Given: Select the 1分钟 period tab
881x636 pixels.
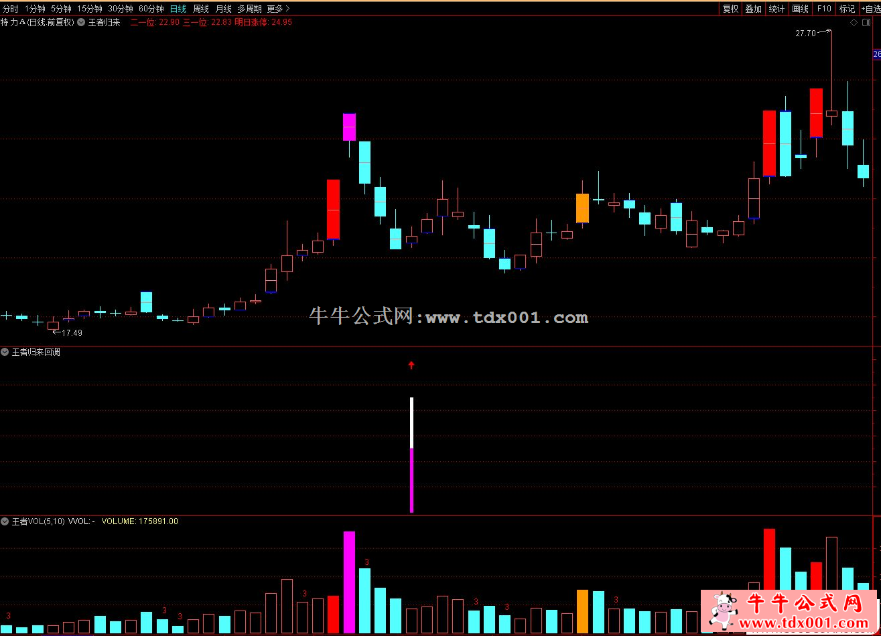Looking at the screenshot, I should 35,9.
